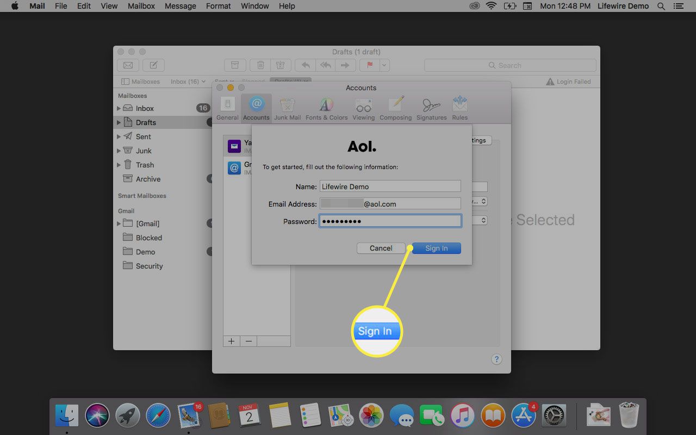696x435 pixels.
Task: Expand the Junk disclosure triangle
Action: click(x=119, y=151)
